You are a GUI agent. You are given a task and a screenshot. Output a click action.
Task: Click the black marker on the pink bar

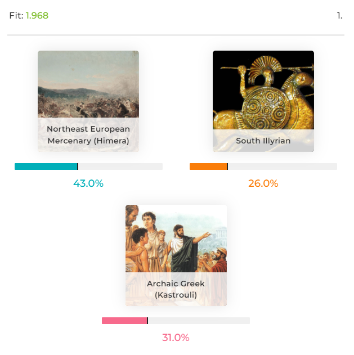click(x=147, y=321)
